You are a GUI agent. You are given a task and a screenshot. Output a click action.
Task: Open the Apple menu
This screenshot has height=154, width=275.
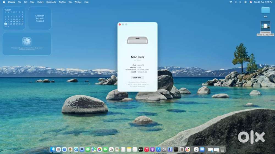coord(4,2)
